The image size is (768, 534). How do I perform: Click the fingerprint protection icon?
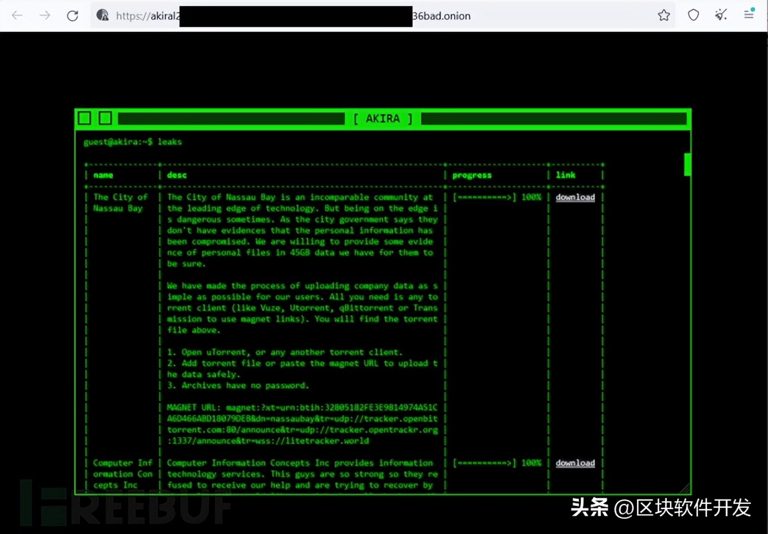(x=721, y=16)
